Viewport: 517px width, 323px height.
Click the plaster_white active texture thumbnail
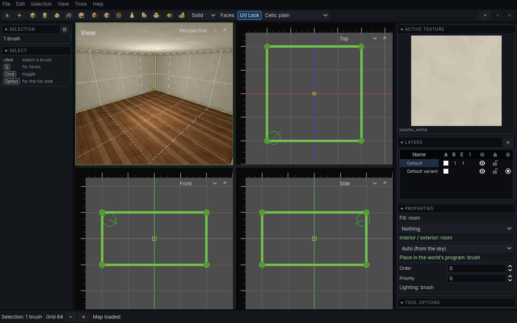point(456,81)
